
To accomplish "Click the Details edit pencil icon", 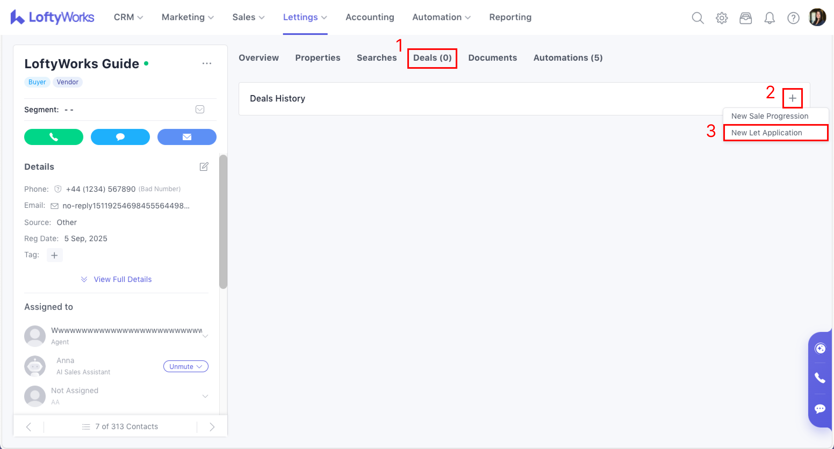I will [204, 166].
